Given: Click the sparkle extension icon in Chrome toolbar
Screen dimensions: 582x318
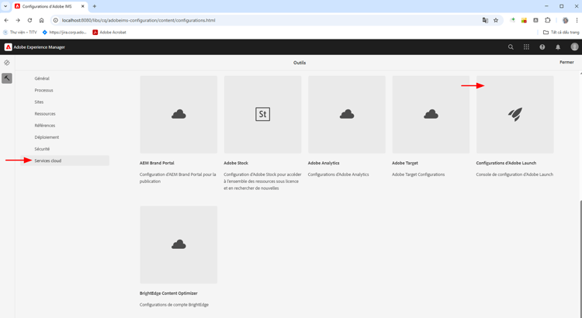Looking at the screenshot, I should [513, 20].
